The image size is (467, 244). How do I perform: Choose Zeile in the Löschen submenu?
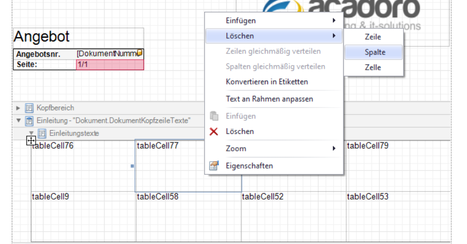(x=373, y=37)
